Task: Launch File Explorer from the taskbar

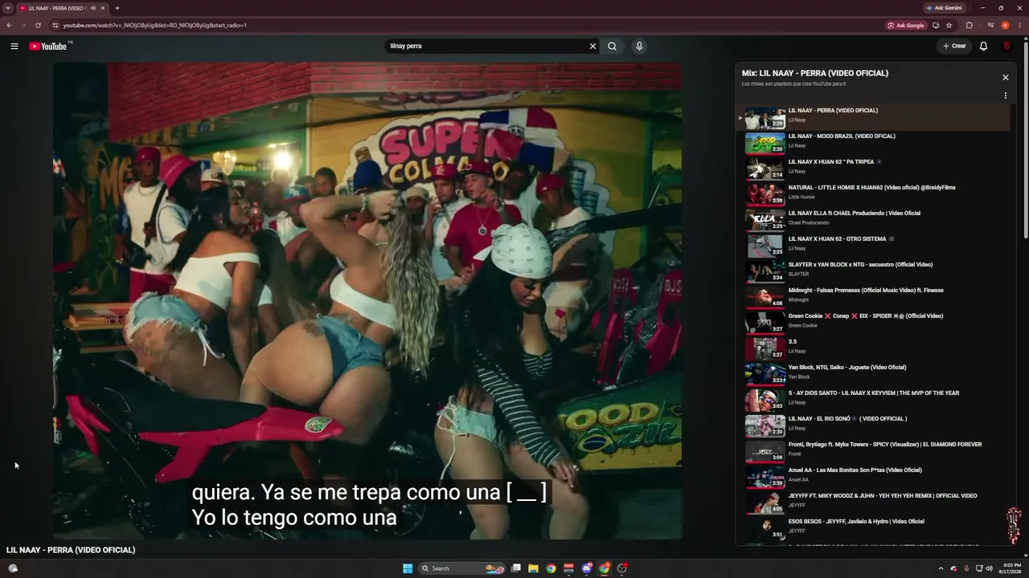Action: (533, 568)
